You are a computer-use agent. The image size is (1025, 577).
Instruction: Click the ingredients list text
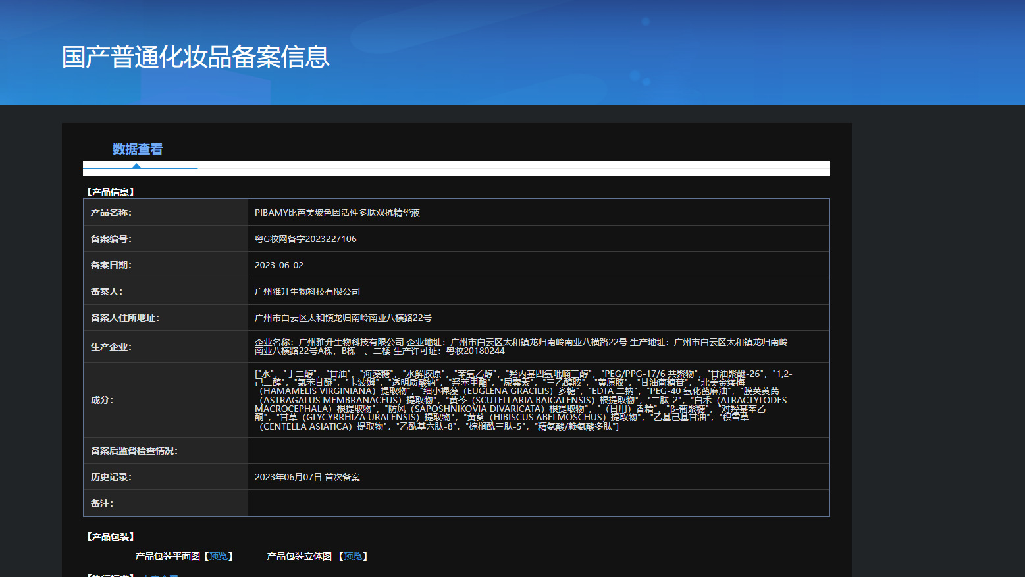523,400
